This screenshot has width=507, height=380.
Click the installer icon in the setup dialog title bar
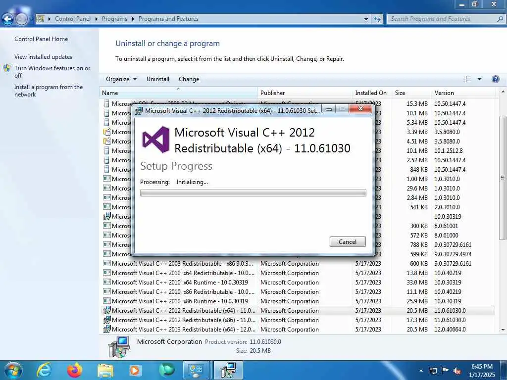139,110
